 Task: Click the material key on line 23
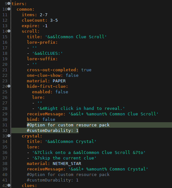[38, 81]
